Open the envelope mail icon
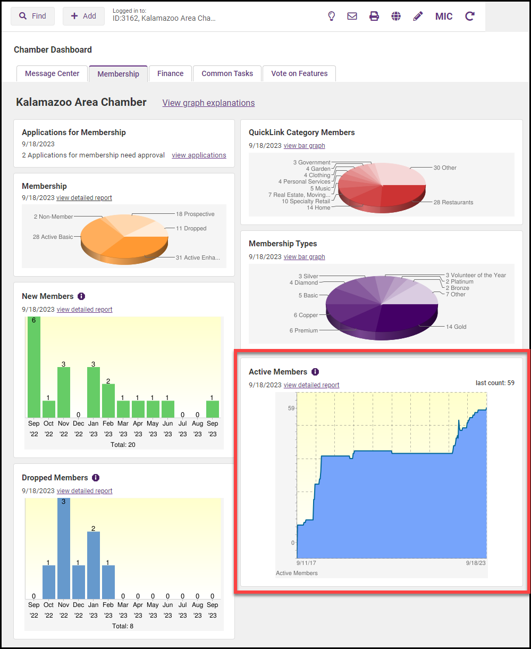The width and height of the screenshot is (531, 649). tap(352, 16)
